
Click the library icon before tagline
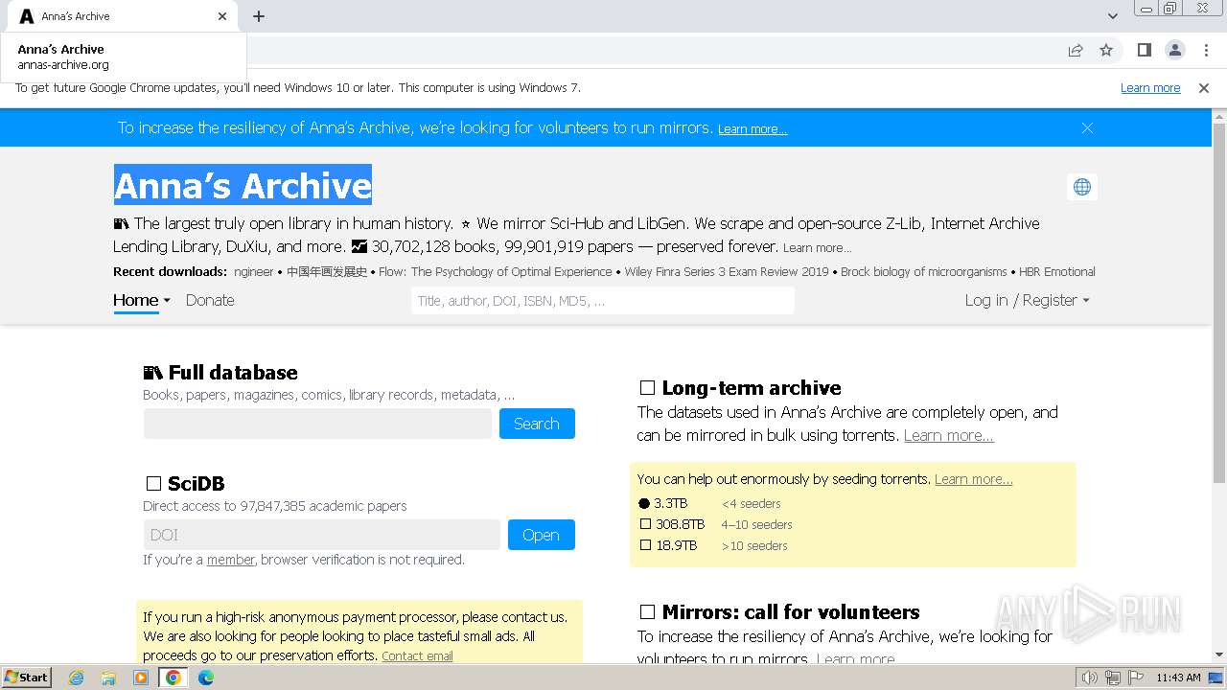(121, 223)
